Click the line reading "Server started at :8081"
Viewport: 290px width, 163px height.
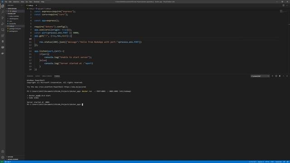tap(38, 102)
